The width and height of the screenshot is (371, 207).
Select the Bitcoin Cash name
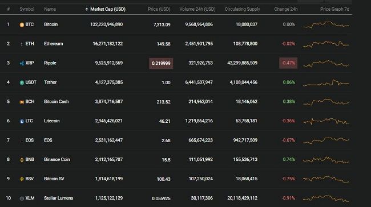tap(57, 102)
